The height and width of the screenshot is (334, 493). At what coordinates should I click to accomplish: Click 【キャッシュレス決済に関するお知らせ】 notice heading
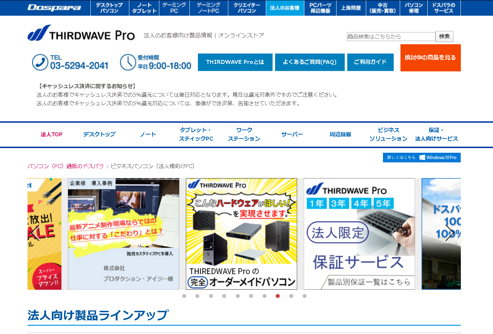[x=87, y=86]
